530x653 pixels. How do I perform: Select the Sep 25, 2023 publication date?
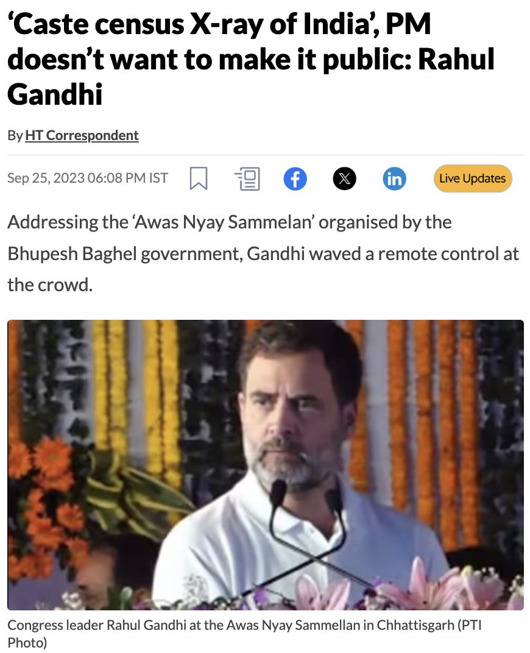[46, 178]
